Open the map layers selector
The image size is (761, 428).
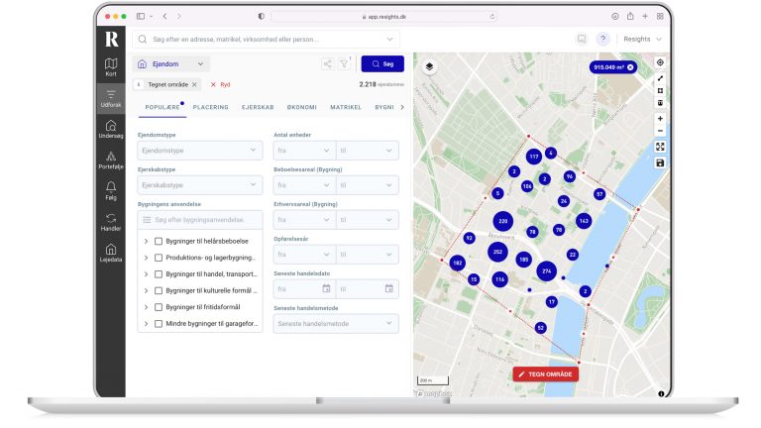tap(430, 66)
